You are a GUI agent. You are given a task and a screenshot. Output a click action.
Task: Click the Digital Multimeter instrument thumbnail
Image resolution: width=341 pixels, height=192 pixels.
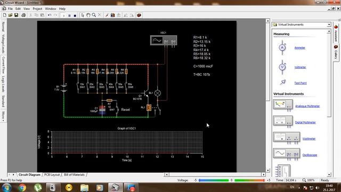pyautogui.click(x=283, y=121)
